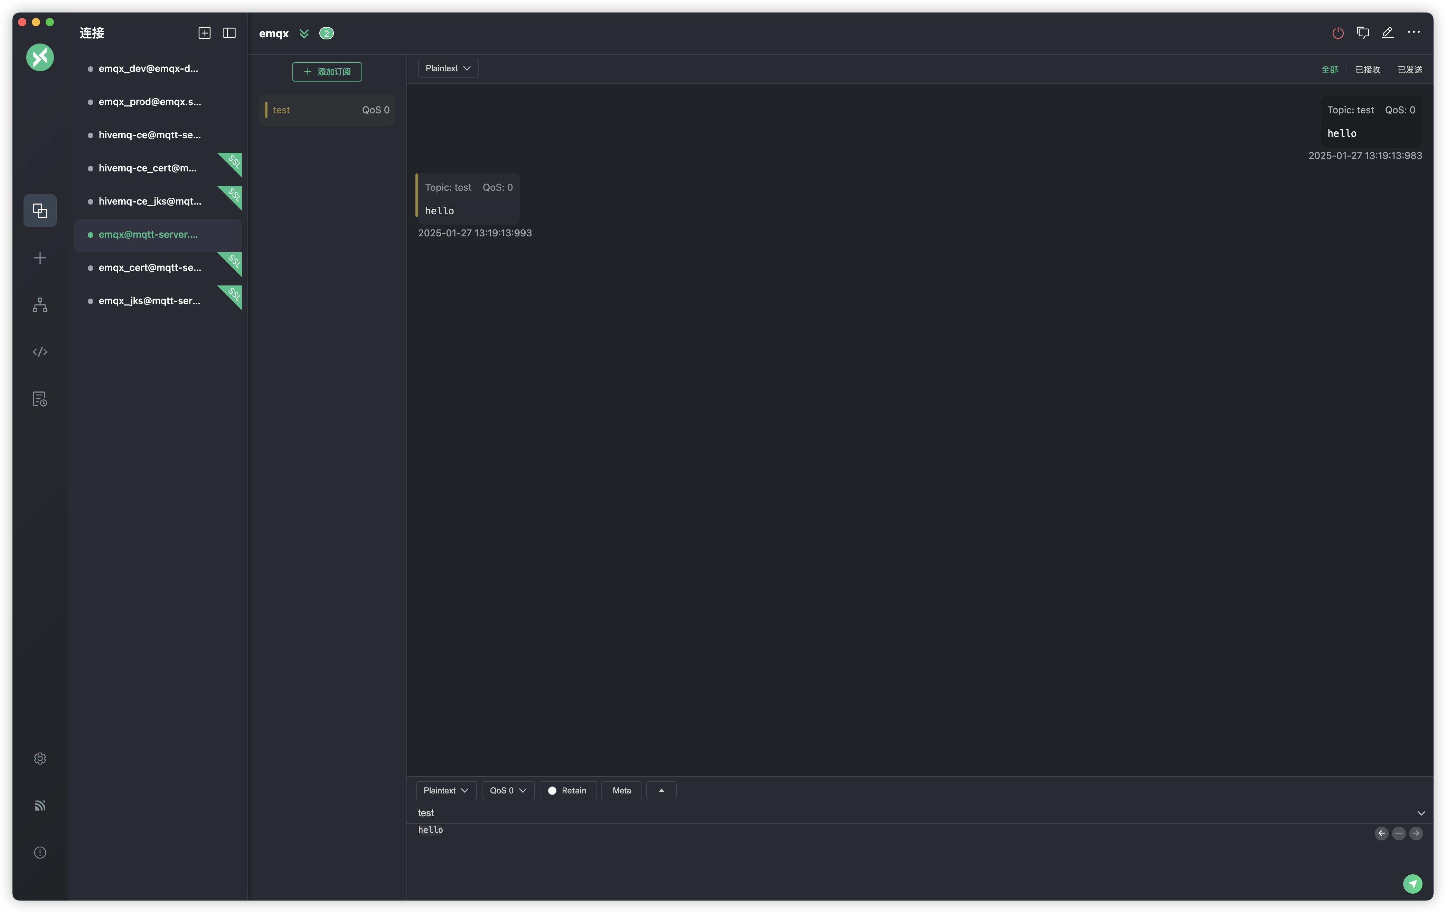Image resolution: width=1446 pixels, height=913 pixels.
Task: Click the 连接 panel heading
Action: [x=92, y=33]
